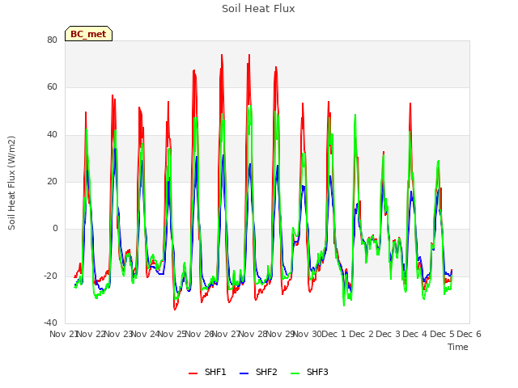Click the Dec 5 x-axis tick label
Screen dimensions: 518x388
[442, 334]
